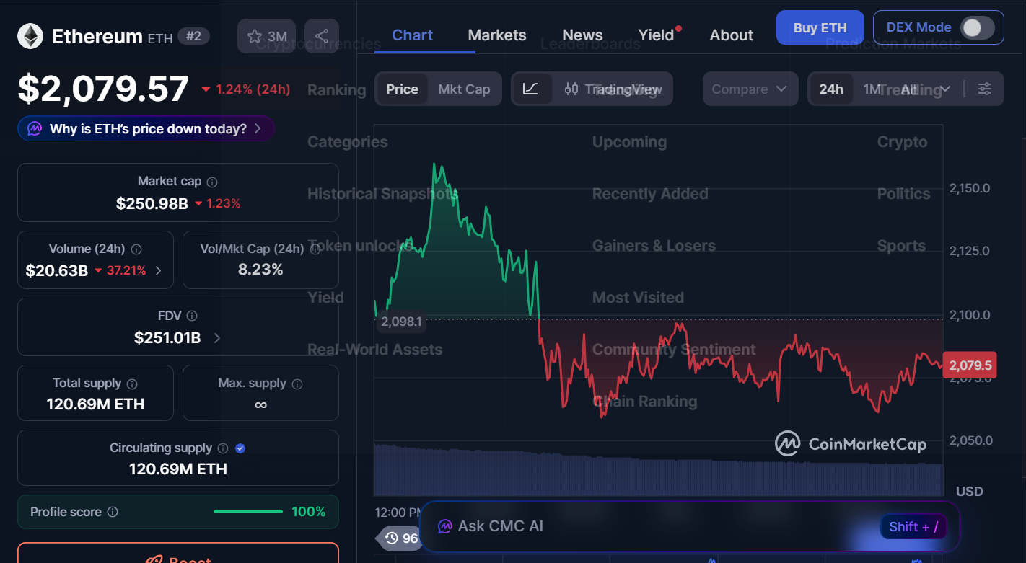Switch to the News tab
1026x563 pixels.
[582, 35]
